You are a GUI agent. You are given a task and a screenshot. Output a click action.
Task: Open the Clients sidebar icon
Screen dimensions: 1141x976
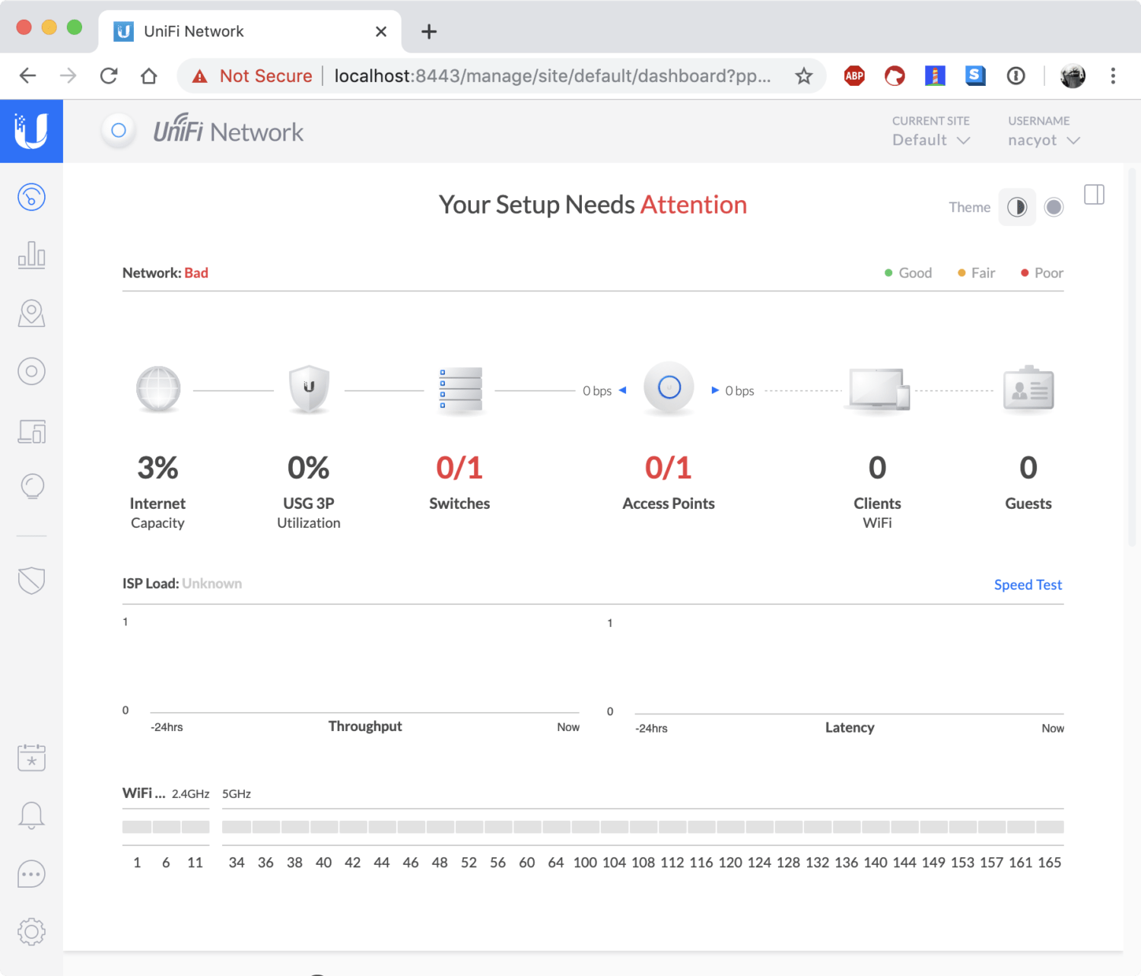click(x=31, y=431)
